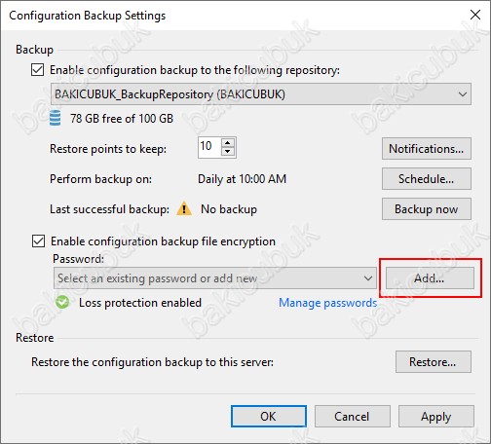Expand the existing password selection dropdown
Image resolution: width=491 pixels, height=444 pixels.
(215, 278)
